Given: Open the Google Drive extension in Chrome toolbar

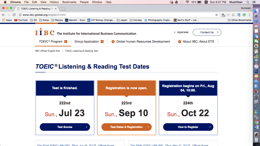Looking at the screenshot, I should [x=234, y=15].
